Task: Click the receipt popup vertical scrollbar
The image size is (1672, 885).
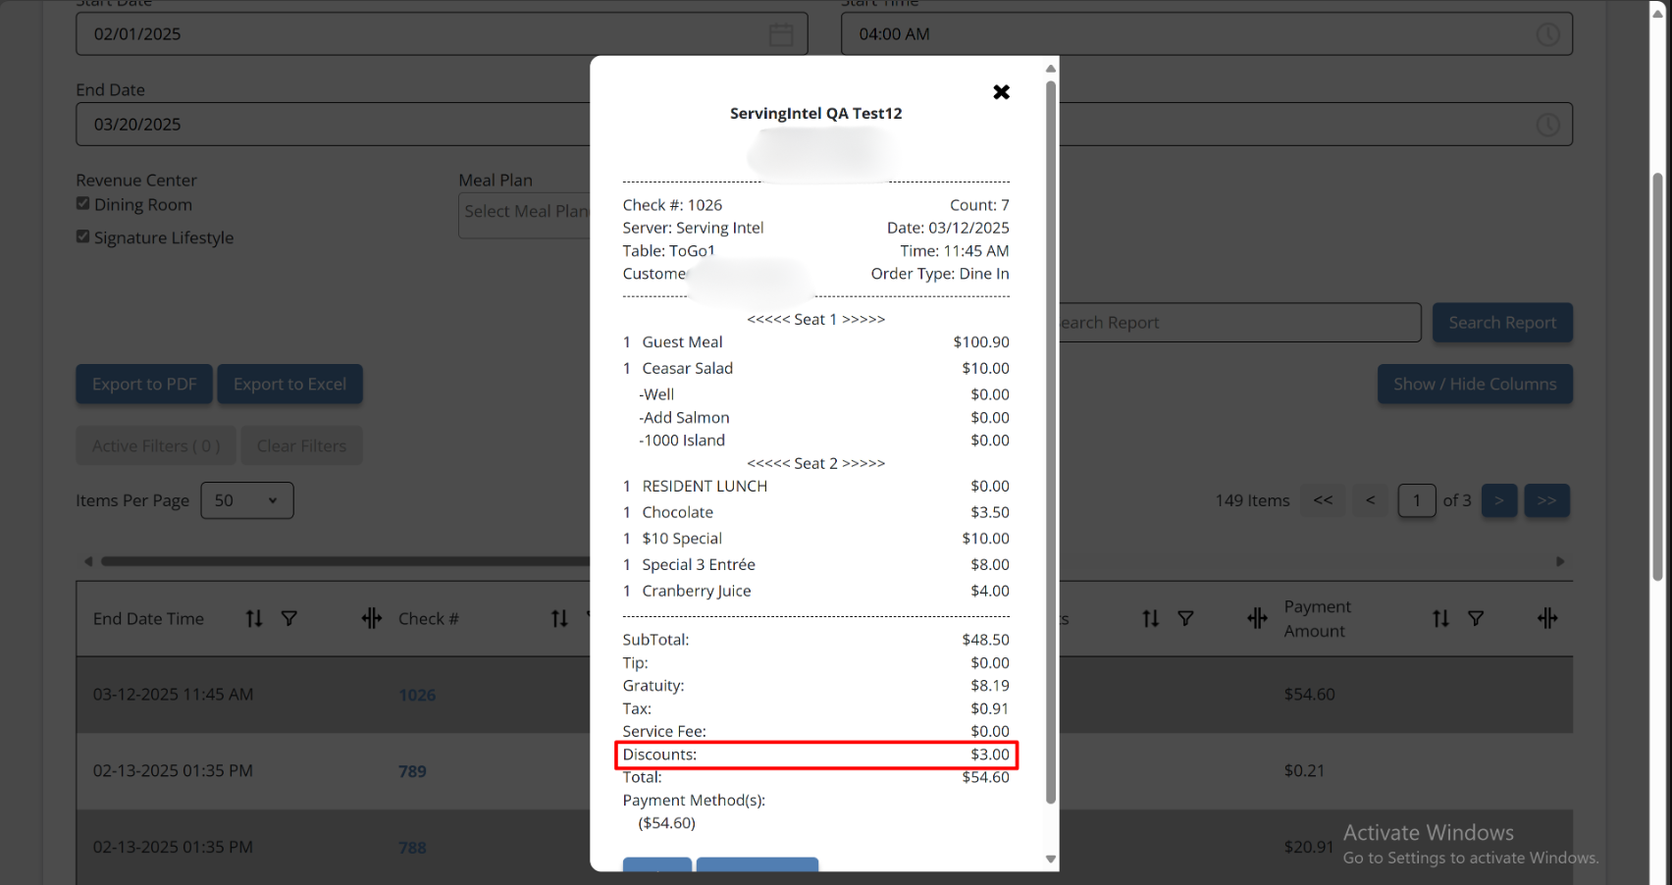Action: coord(1051,442)
